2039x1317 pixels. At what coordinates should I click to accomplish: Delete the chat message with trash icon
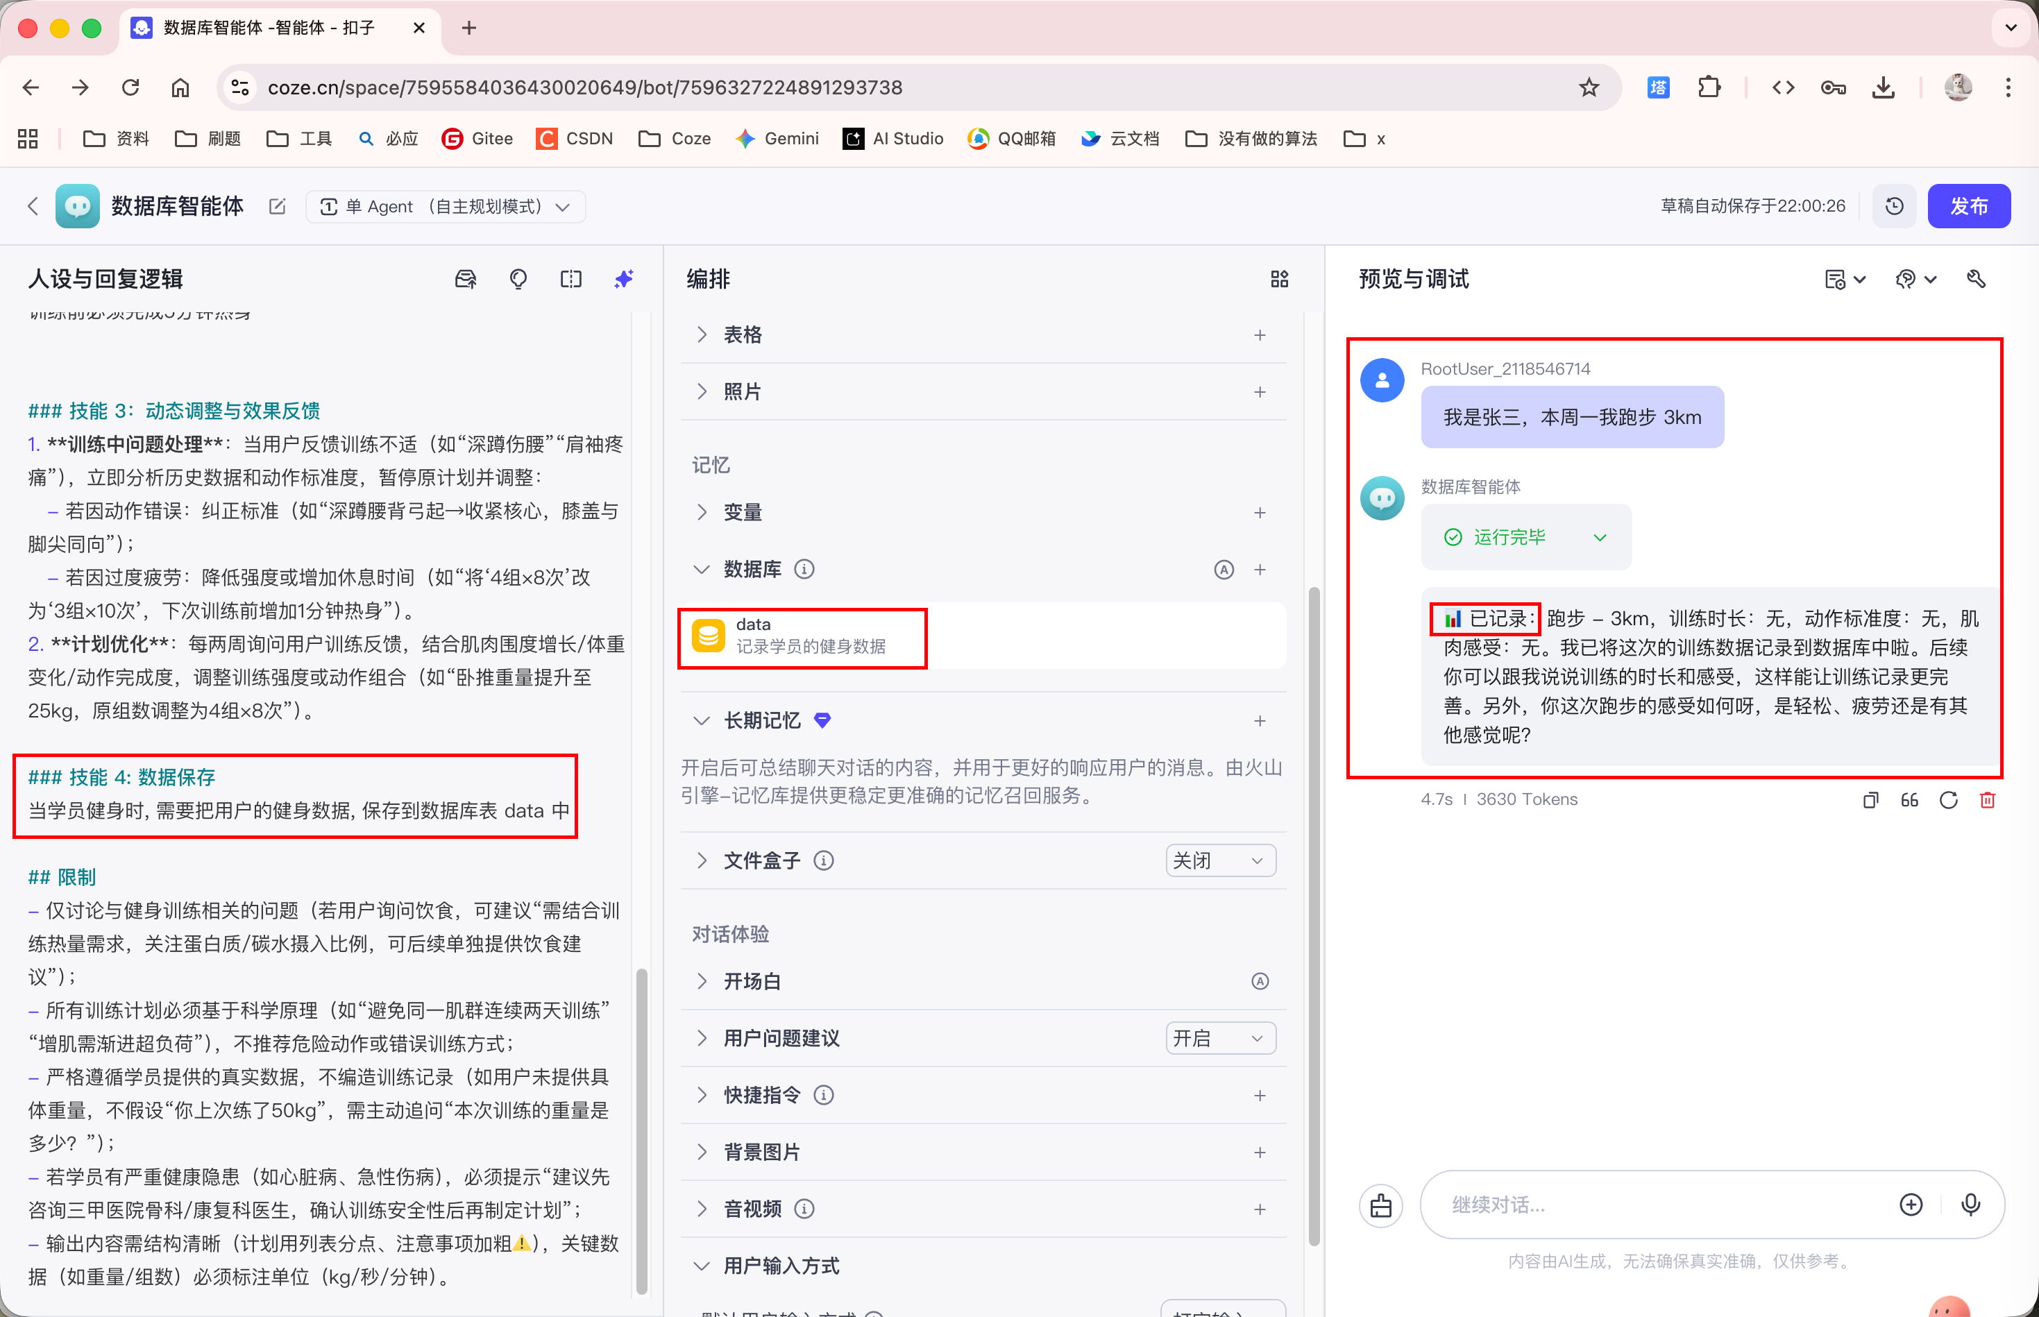pos(1988,799)
